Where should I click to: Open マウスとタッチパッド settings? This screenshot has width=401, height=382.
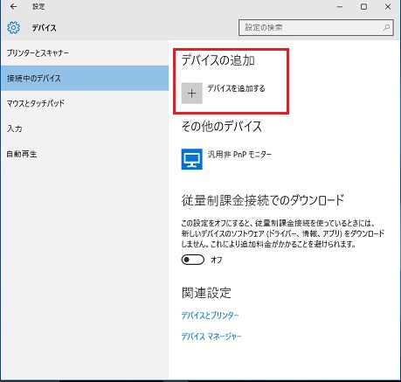pyautogui.click(x=85, y=103)
